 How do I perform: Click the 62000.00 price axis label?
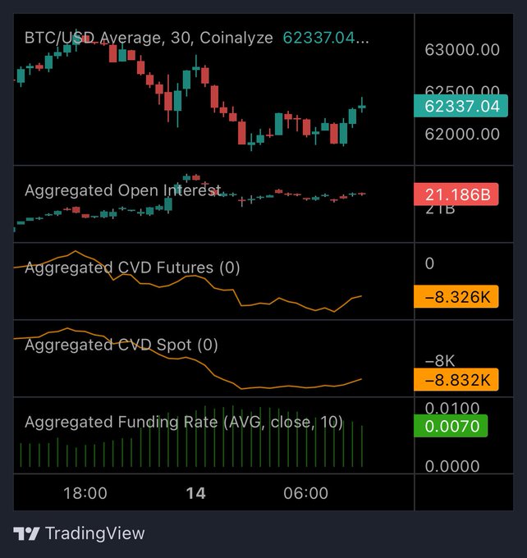click(x=462, y=134)
